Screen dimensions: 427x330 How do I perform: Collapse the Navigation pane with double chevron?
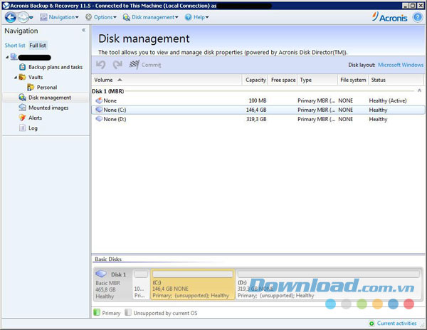(x=83, y=30)
